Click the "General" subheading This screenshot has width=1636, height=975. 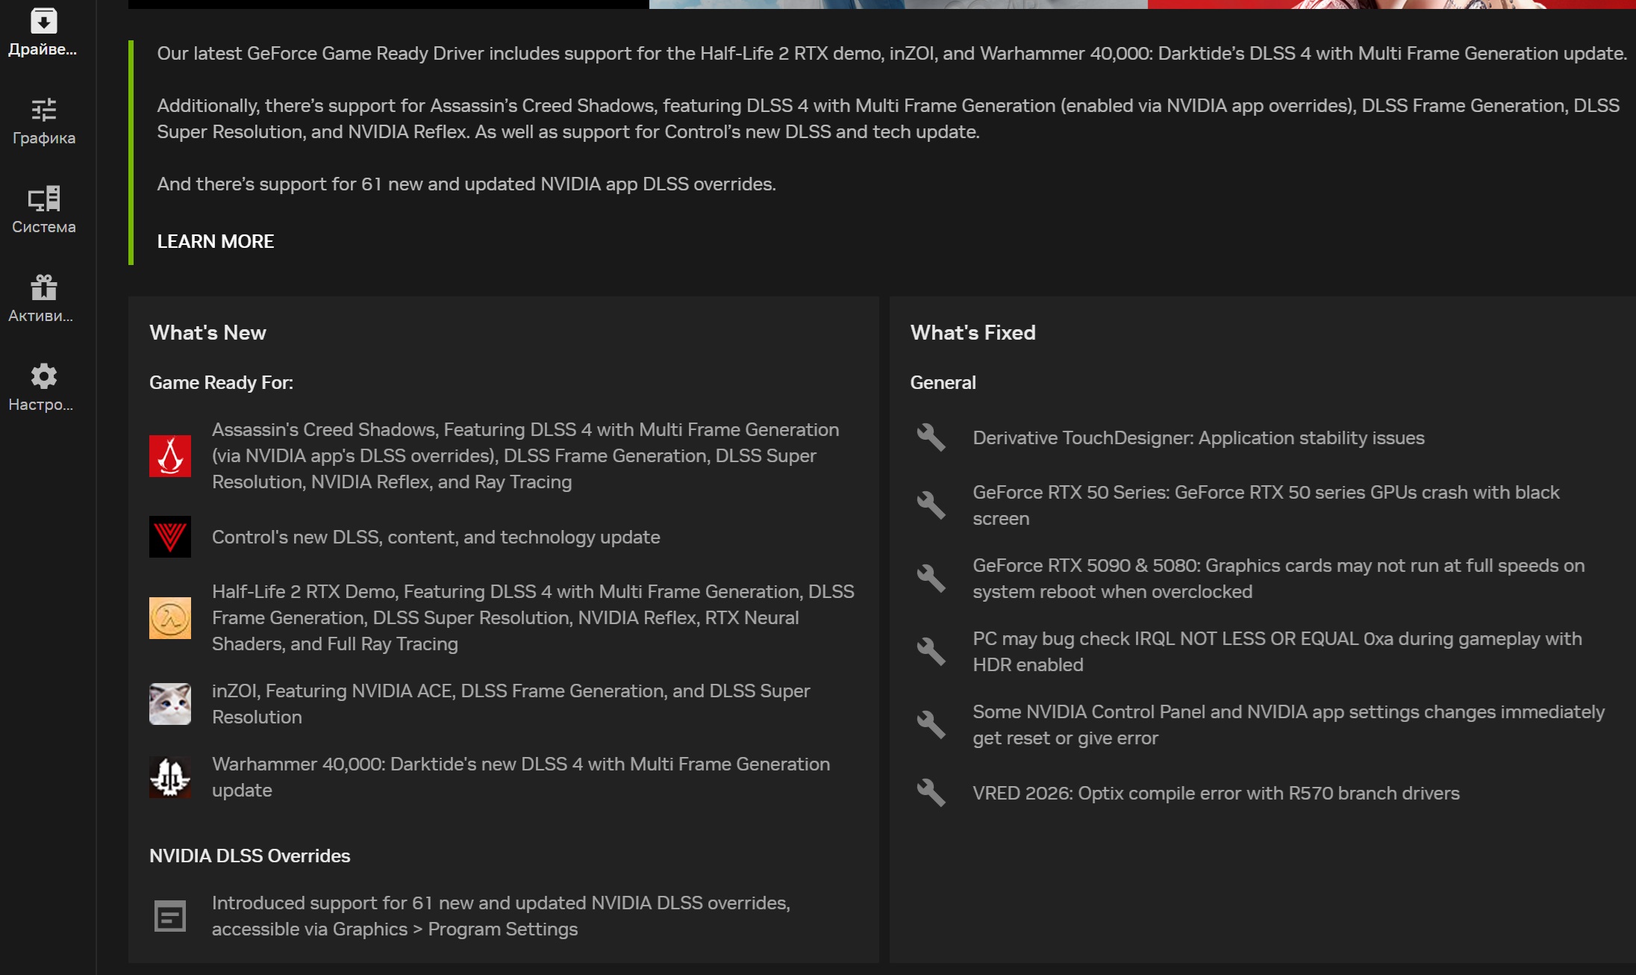(x=943, y=383)
